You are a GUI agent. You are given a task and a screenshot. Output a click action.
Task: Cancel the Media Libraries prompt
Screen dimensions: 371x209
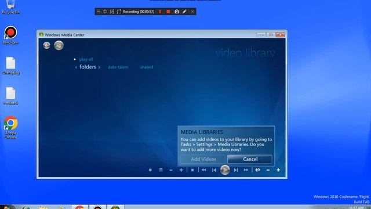click(x=250, y=159)
